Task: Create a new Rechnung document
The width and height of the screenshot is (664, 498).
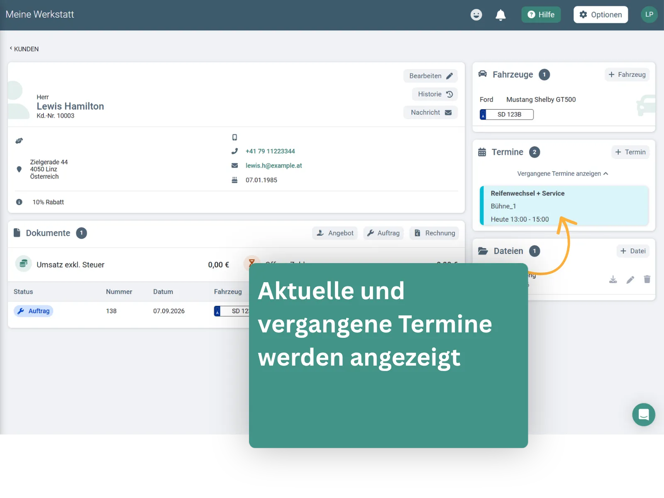Action: (435, 233)
